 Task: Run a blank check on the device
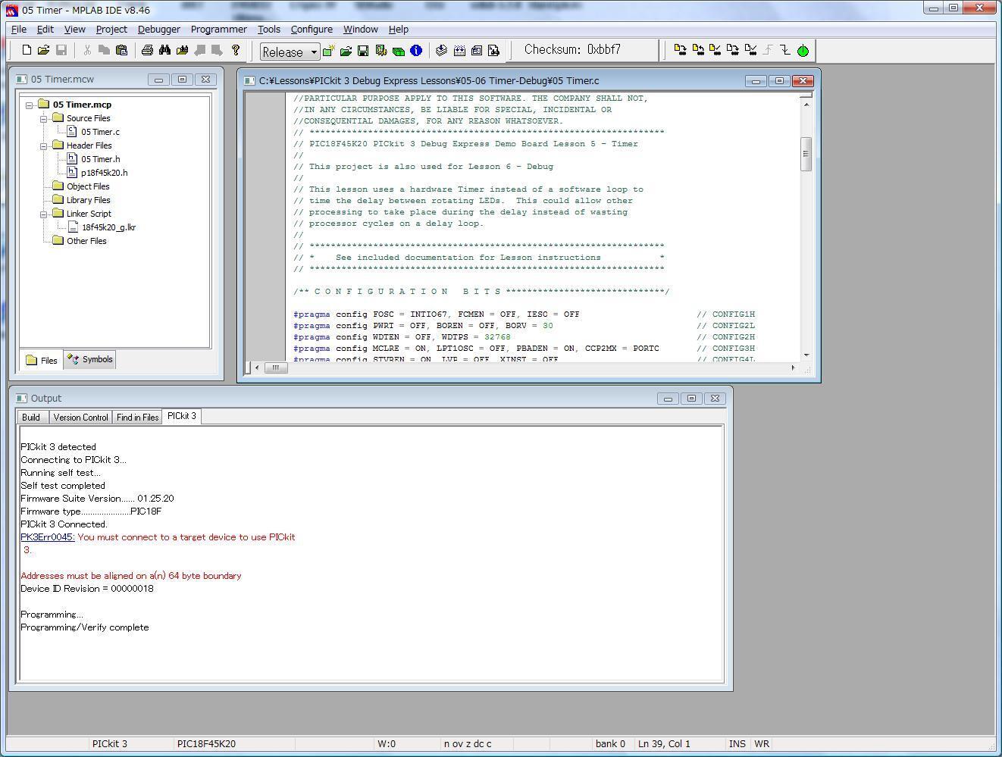click(x=750, y=49)
